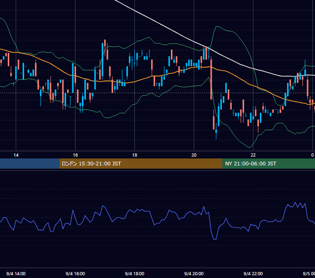The width and height of the screenshot is (315, 278).
Task: Click the ロンドン 15:30-21:00 JST session bar
Action: click(141, 164)
